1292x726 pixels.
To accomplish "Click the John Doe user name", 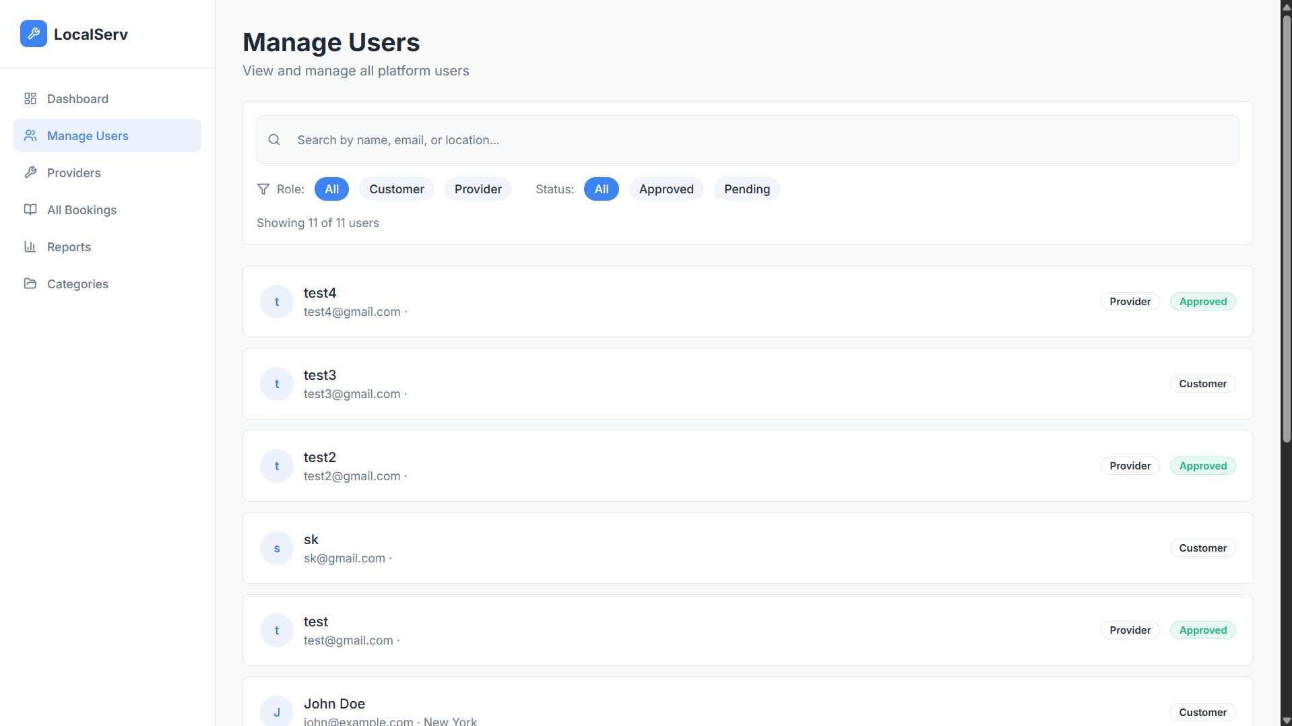I will click(335, 704).
